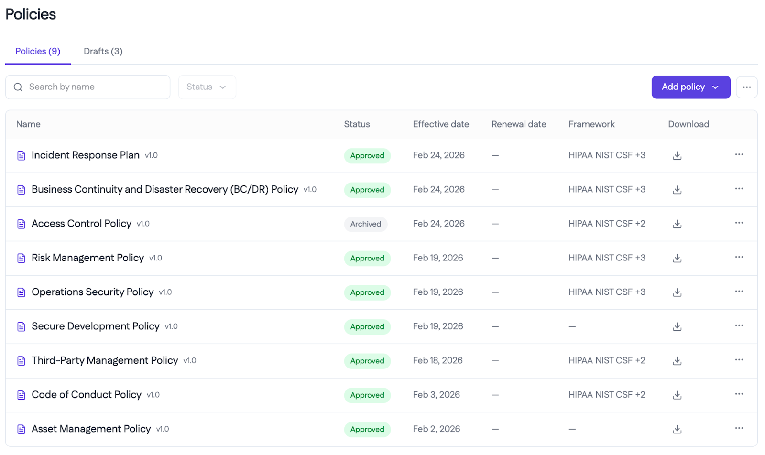The width and height of the screenshot is (765, 455).
Task: Open the row options menu for Asset Management Policy
Action: [739, 429]
